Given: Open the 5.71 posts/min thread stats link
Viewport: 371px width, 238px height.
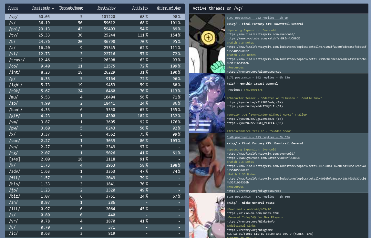Looking at the screenshot, I should [x=258, y=78].
